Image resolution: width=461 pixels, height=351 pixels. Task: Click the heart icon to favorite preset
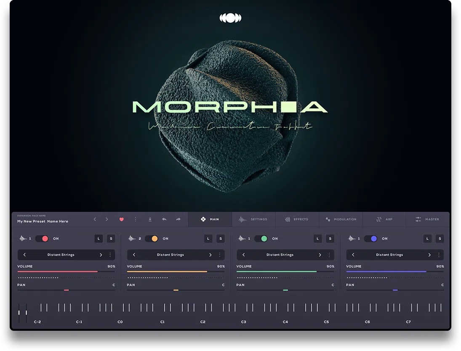pyautogui.click(x=121, y=219)
